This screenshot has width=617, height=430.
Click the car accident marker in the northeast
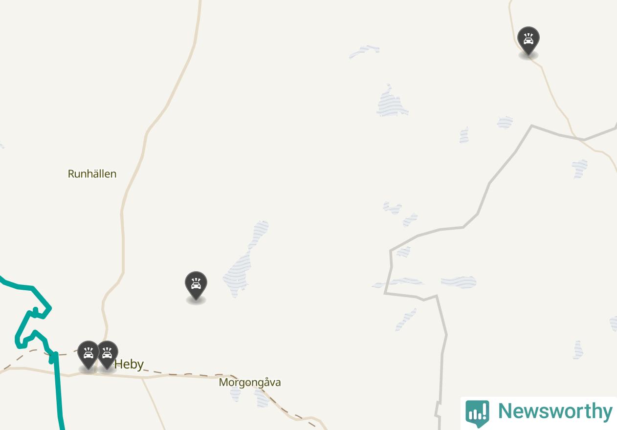pos(528,41)
